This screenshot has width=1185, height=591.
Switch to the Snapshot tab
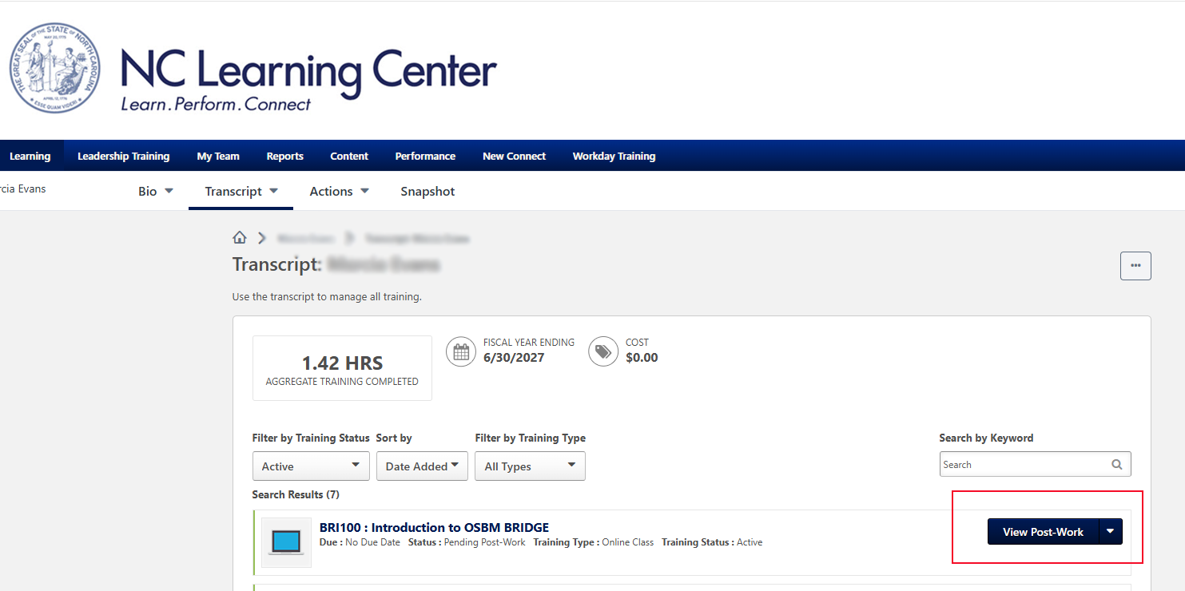[427, 191]
